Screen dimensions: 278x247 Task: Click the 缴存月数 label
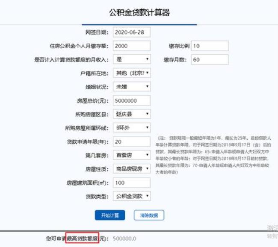(175, 60)
